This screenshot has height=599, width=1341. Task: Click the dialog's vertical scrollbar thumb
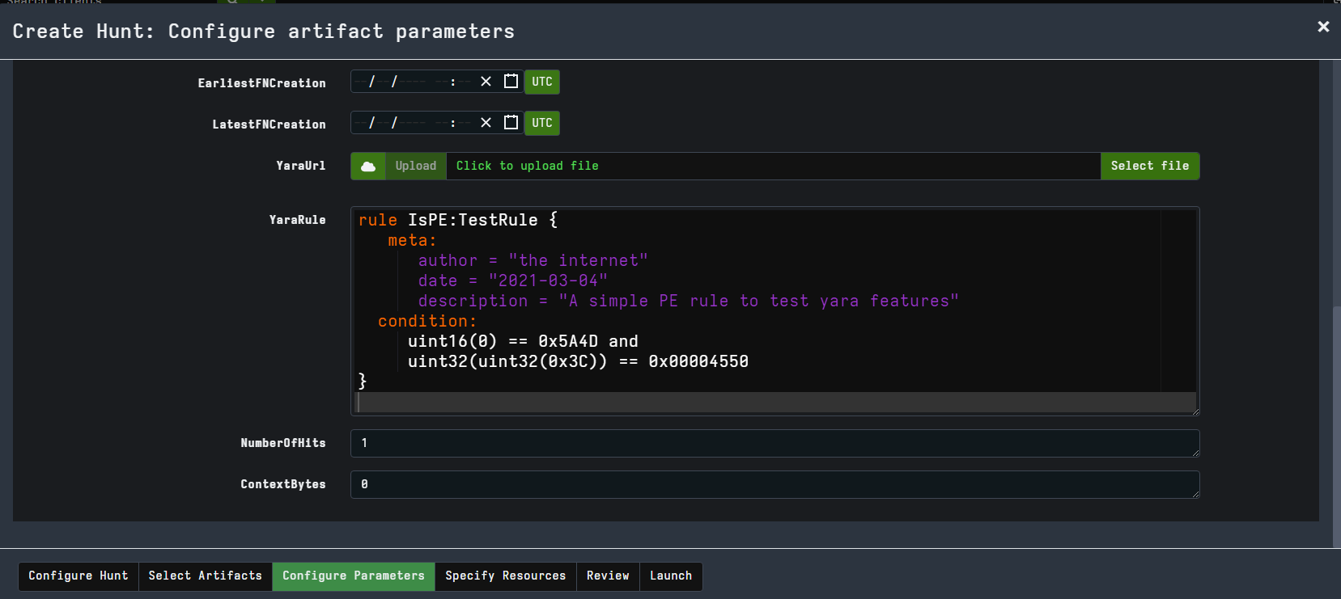tap(1337, 427)
